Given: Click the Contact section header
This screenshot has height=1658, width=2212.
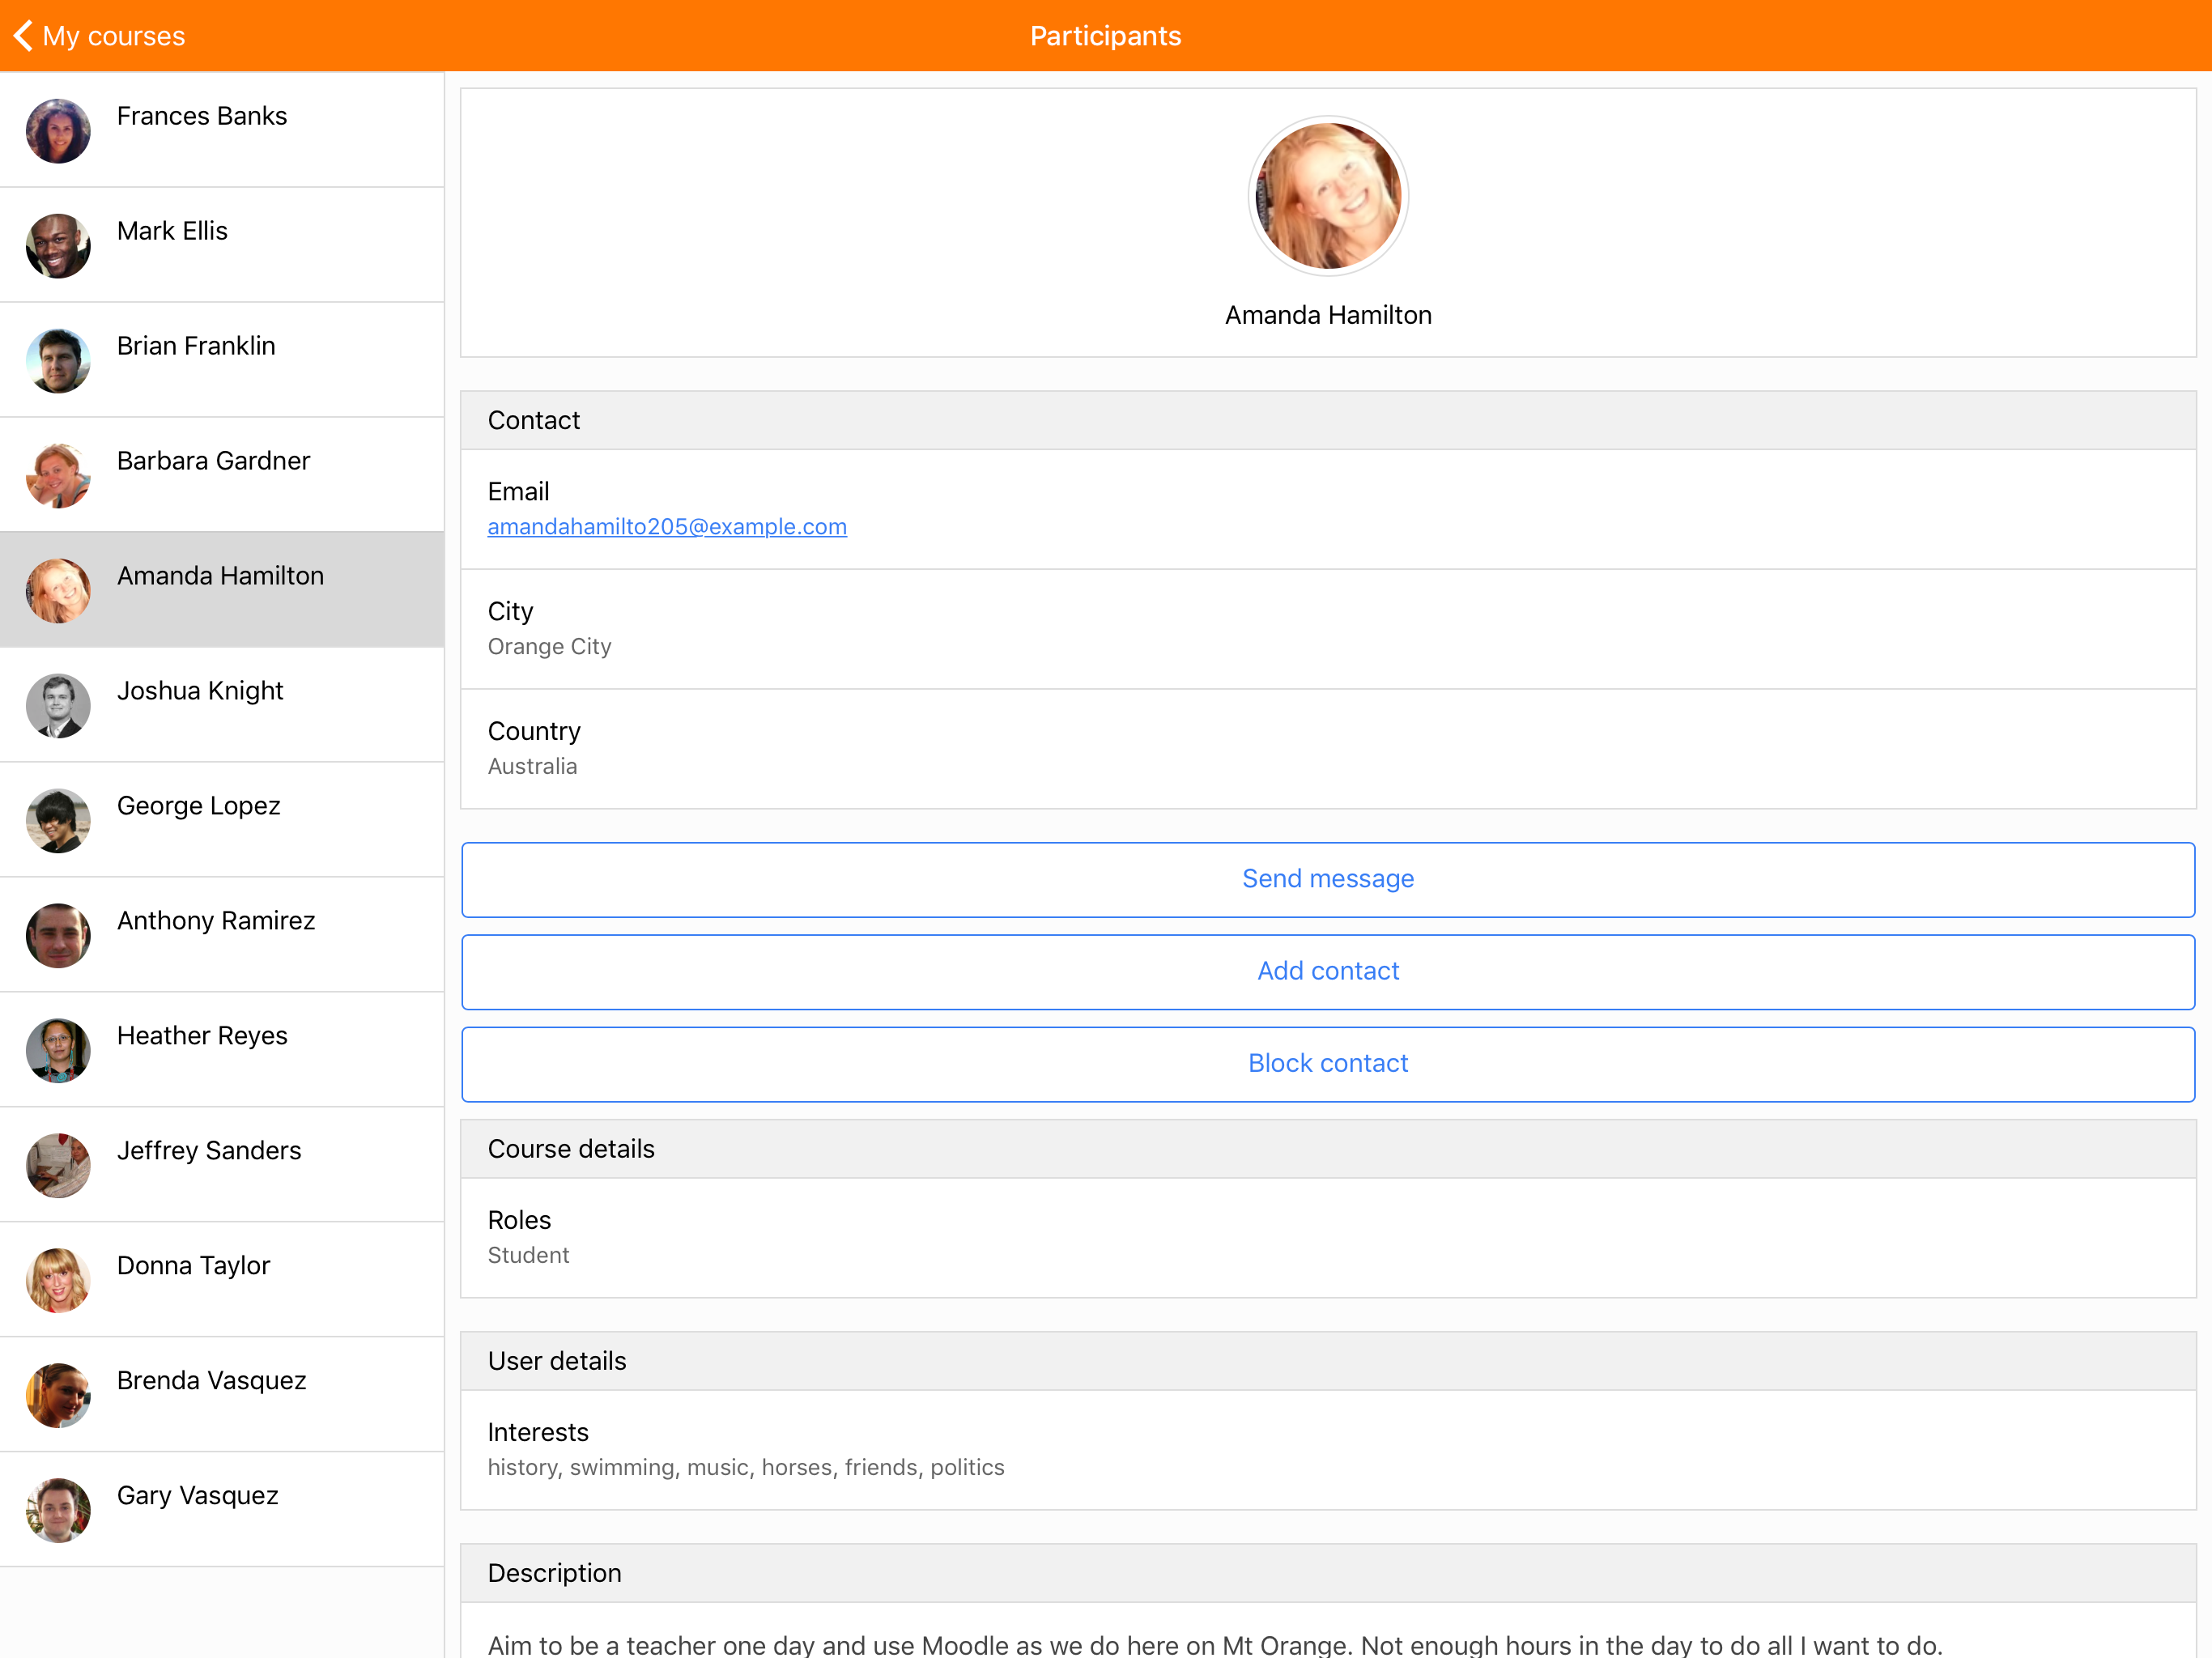Looking at the screenshot, I should 1328,420.
